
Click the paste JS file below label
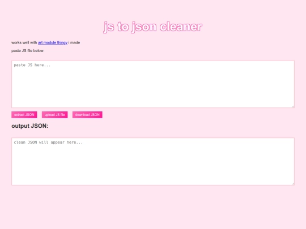[28, 51]
